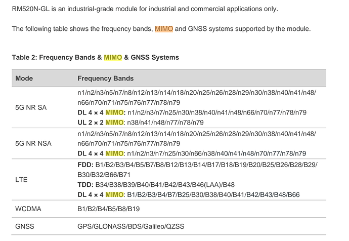
Task: Click the bold "TDD:" label
Action: click(x=85, y=184)
